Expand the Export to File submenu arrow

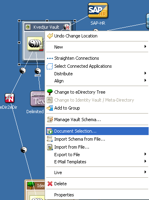point(145,154)
